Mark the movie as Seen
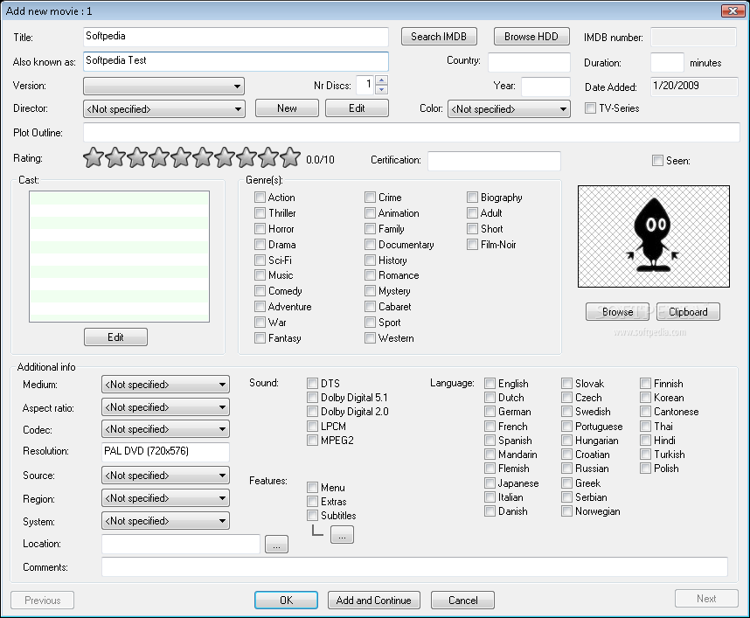Screen dimensions: 750x618 pyautogui.click(x=657, y=161)
